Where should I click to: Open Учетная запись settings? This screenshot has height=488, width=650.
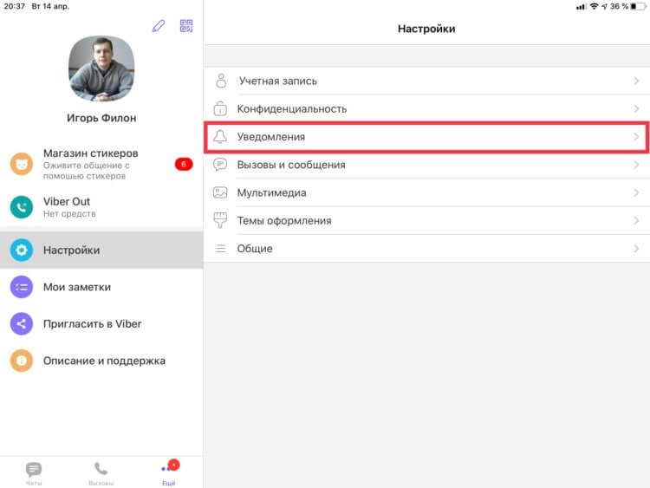[426, 81]
